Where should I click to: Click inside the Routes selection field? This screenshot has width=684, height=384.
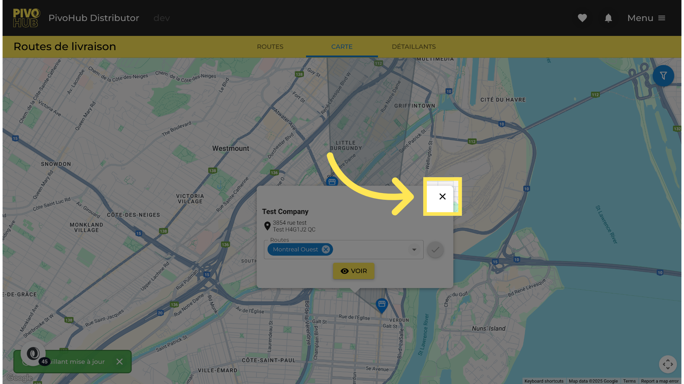click(370, 250)
